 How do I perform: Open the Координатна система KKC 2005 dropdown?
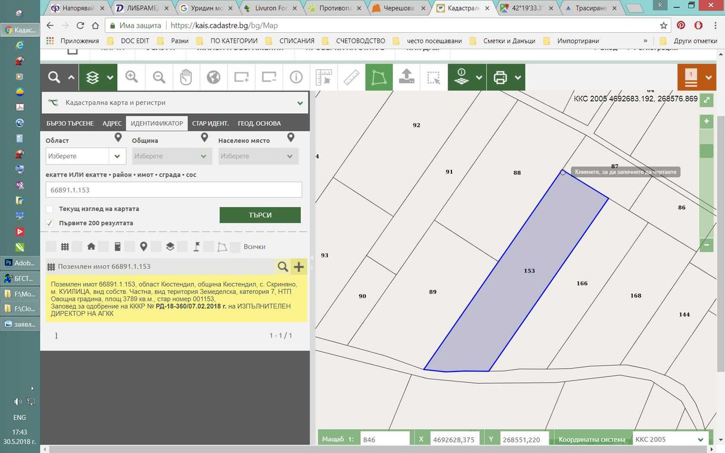click(x=671, y=439)
